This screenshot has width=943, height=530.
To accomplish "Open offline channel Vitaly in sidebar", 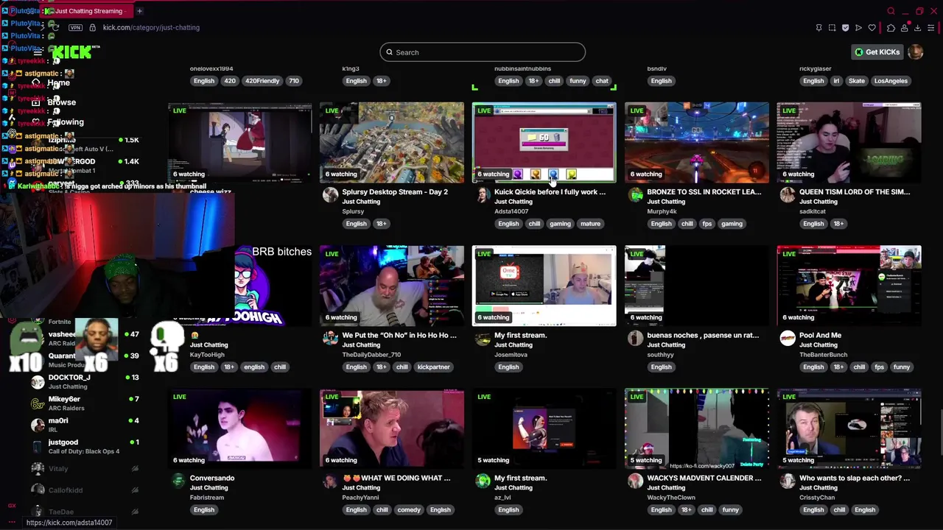I will pyautogui.click(x=84, y=468).
